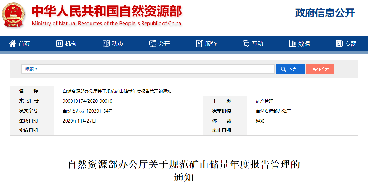Click the 专题 news page icon
Viewport: 368px width, 188px height.
point(339,44)
